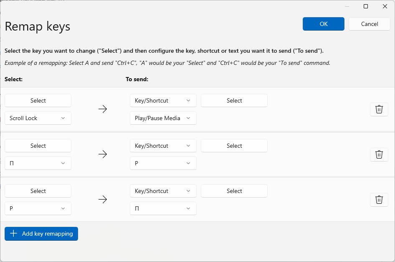Expand the target key dropdown in second row
The image size is (395, 262).
coord(163,163)
